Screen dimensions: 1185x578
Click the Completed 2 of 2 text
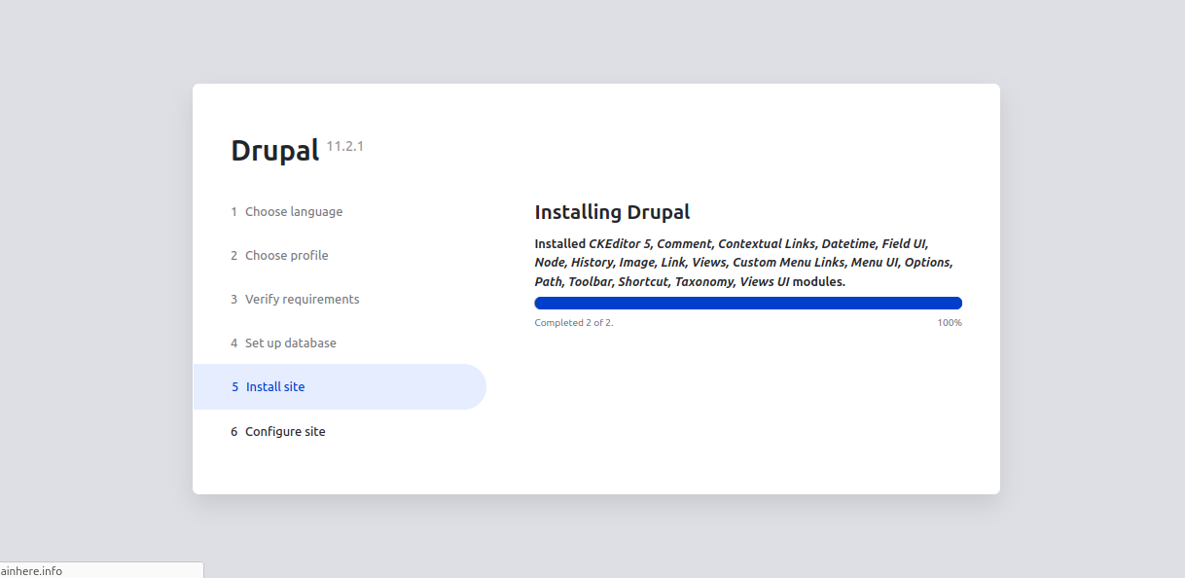(x=574, y=322)
